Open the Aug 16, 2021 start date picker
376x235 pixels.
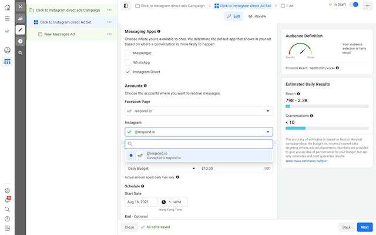(x=141, y=202)
